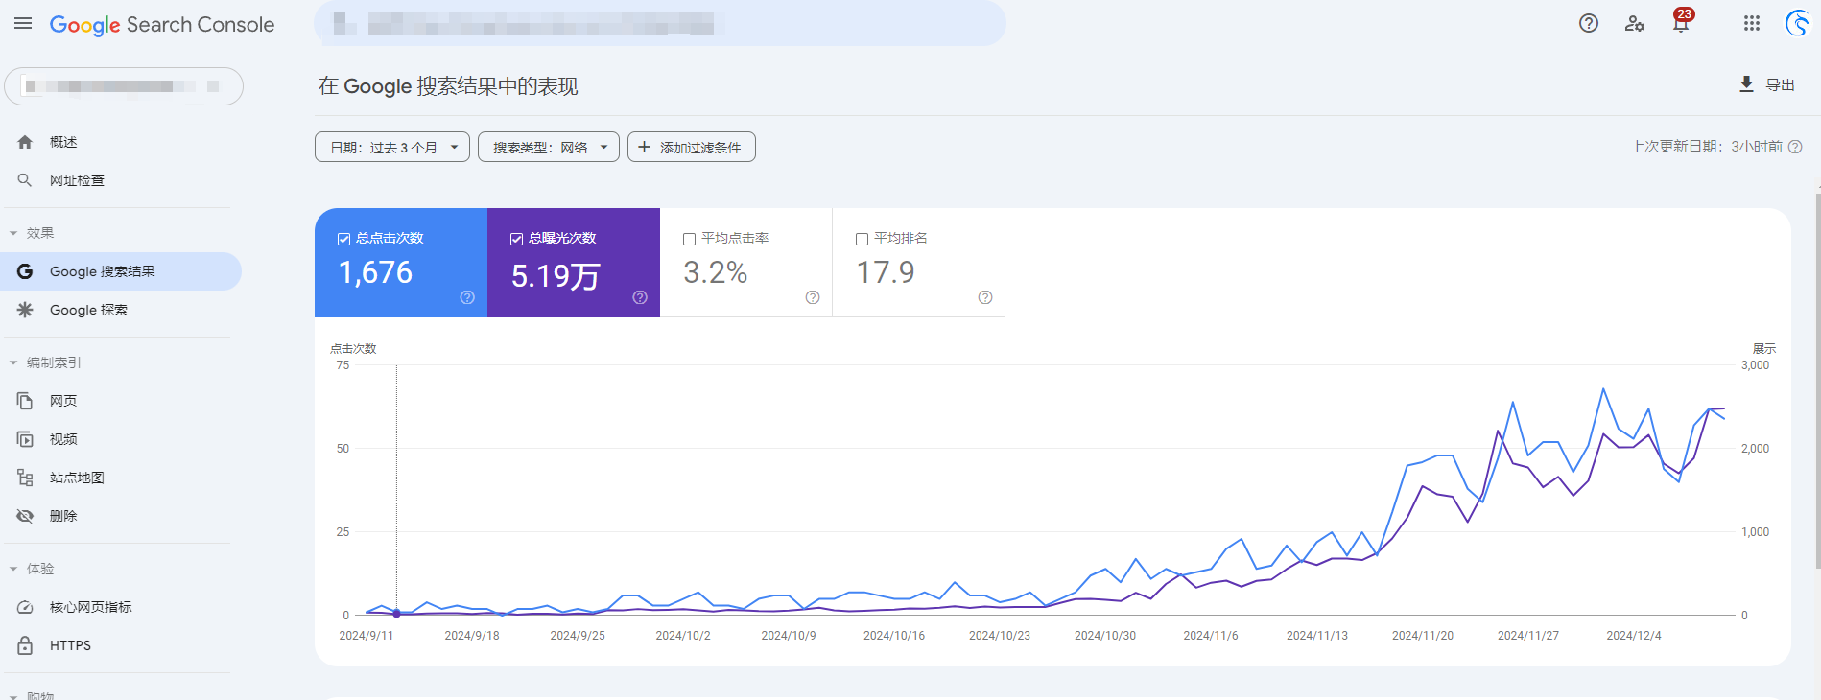Click the magnifier icon beside 网址检查
This screenshot has width=1821, height=700.
(25, 180)
